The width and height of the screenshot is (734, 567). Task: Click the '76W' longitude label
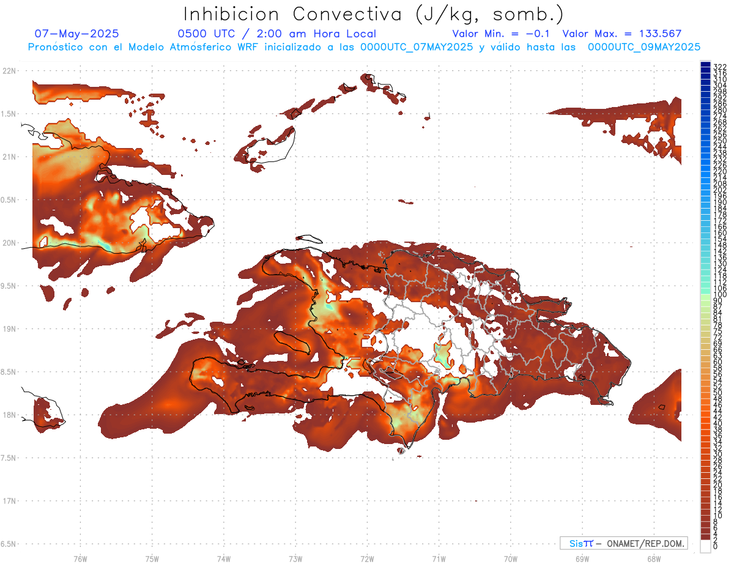coord(81,558)
